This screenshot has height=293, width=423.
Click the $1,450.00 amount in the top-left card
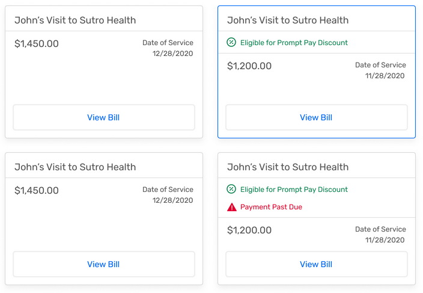(37, 44)
